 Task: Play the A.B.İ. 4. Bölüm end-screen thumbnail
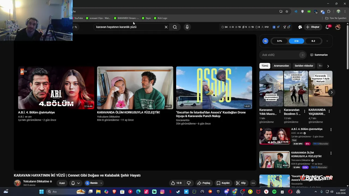tap(56, 88)
